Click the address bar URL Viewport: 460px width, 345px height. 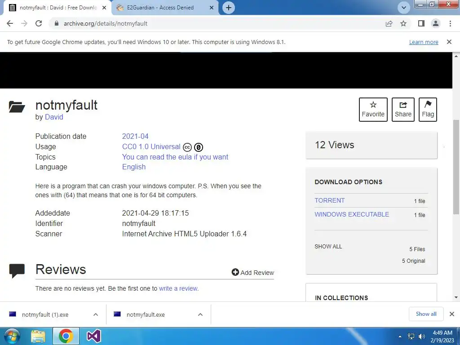click(x=105, y=23)
